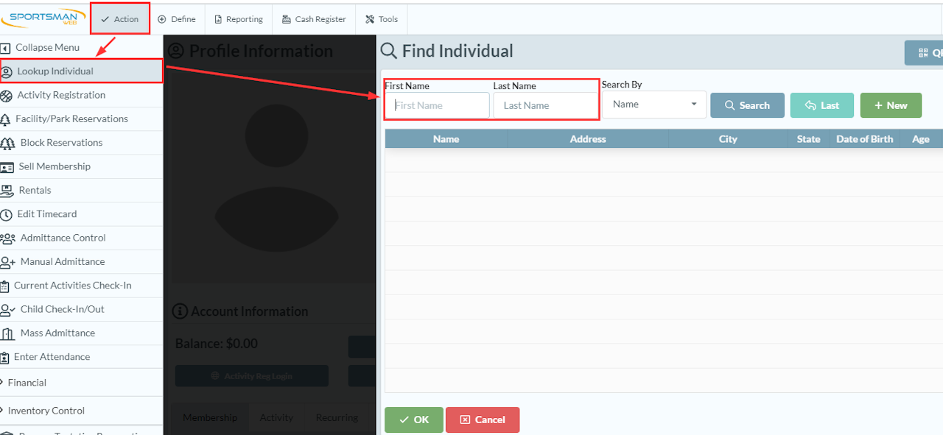
Task: Click the red Cancel button
Action: coord(483,420)
